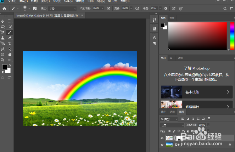This screenshot has width=235, height=152.
Task: Click the Home icon in options bar
Action: coord(4,9)
